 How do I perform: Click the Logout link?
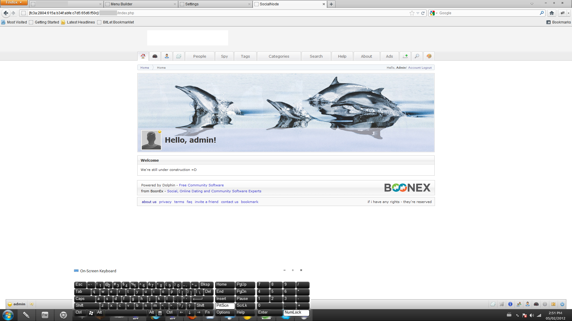click(x=426, y=68)
